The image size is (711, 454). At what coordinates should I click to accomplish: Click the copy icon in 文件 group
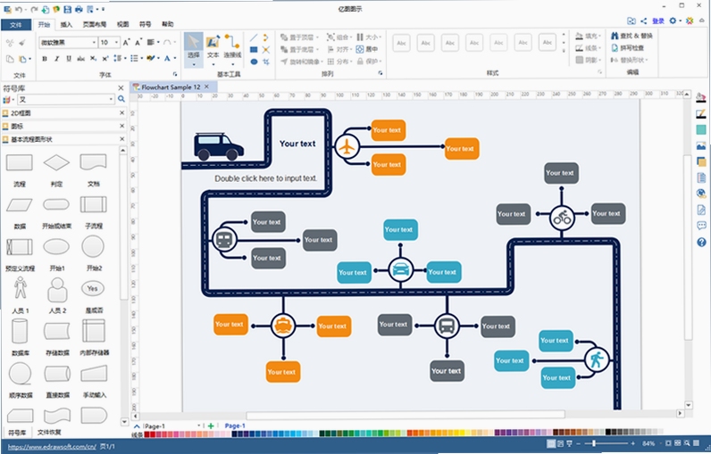coord(10,59)
